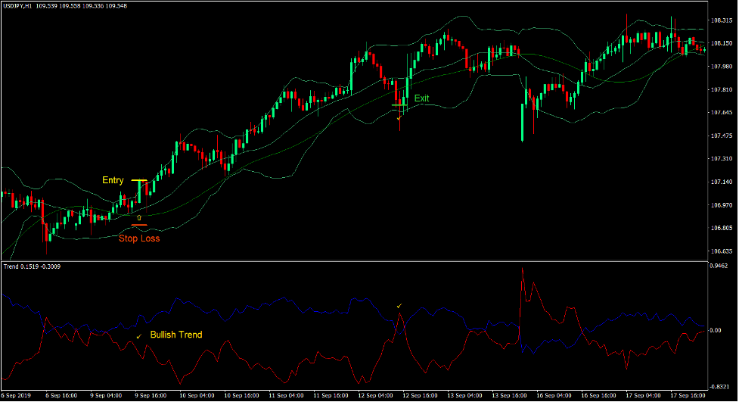This screenshot has width=739, height=402.
Task: Click price level 106.805 on the axis
Action: coord(721,229)
